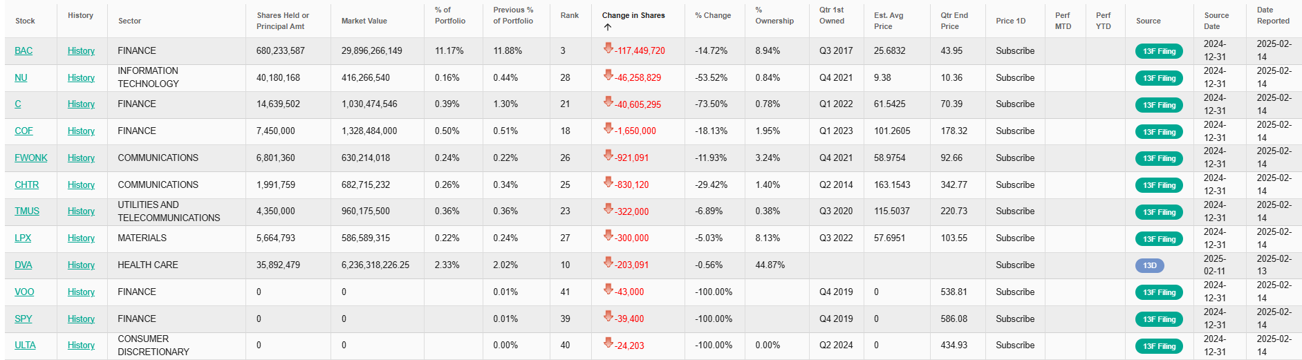Screen dimensions: 1302x360
Task: Click the sort arrow under Change in Shares
Action: coord(607,28)
